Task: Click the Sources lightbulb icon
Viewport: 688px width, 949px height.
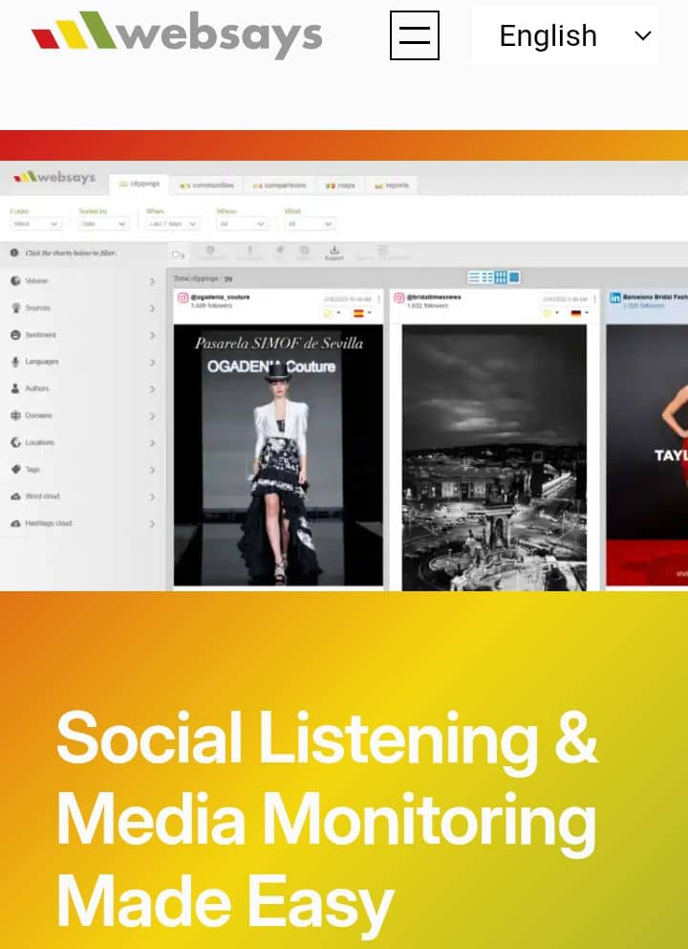Action: pos(15,307)
